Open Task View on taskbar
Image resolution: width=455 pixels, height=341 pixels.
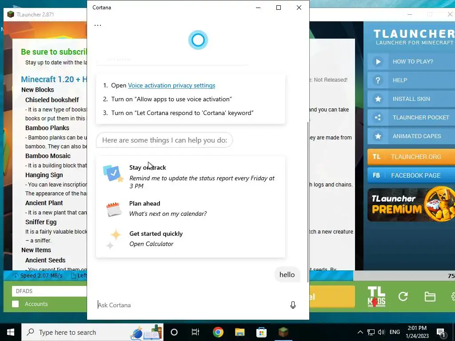click(x=196, y=332)
